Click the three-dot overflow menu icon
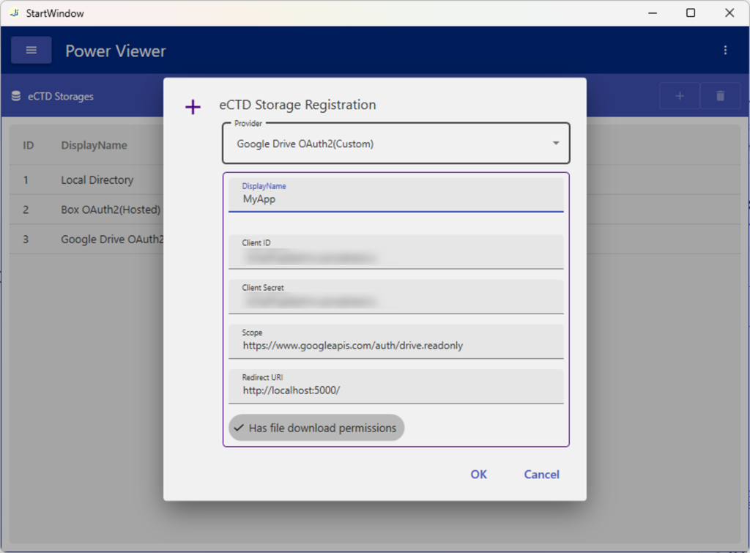 (725, 51)
